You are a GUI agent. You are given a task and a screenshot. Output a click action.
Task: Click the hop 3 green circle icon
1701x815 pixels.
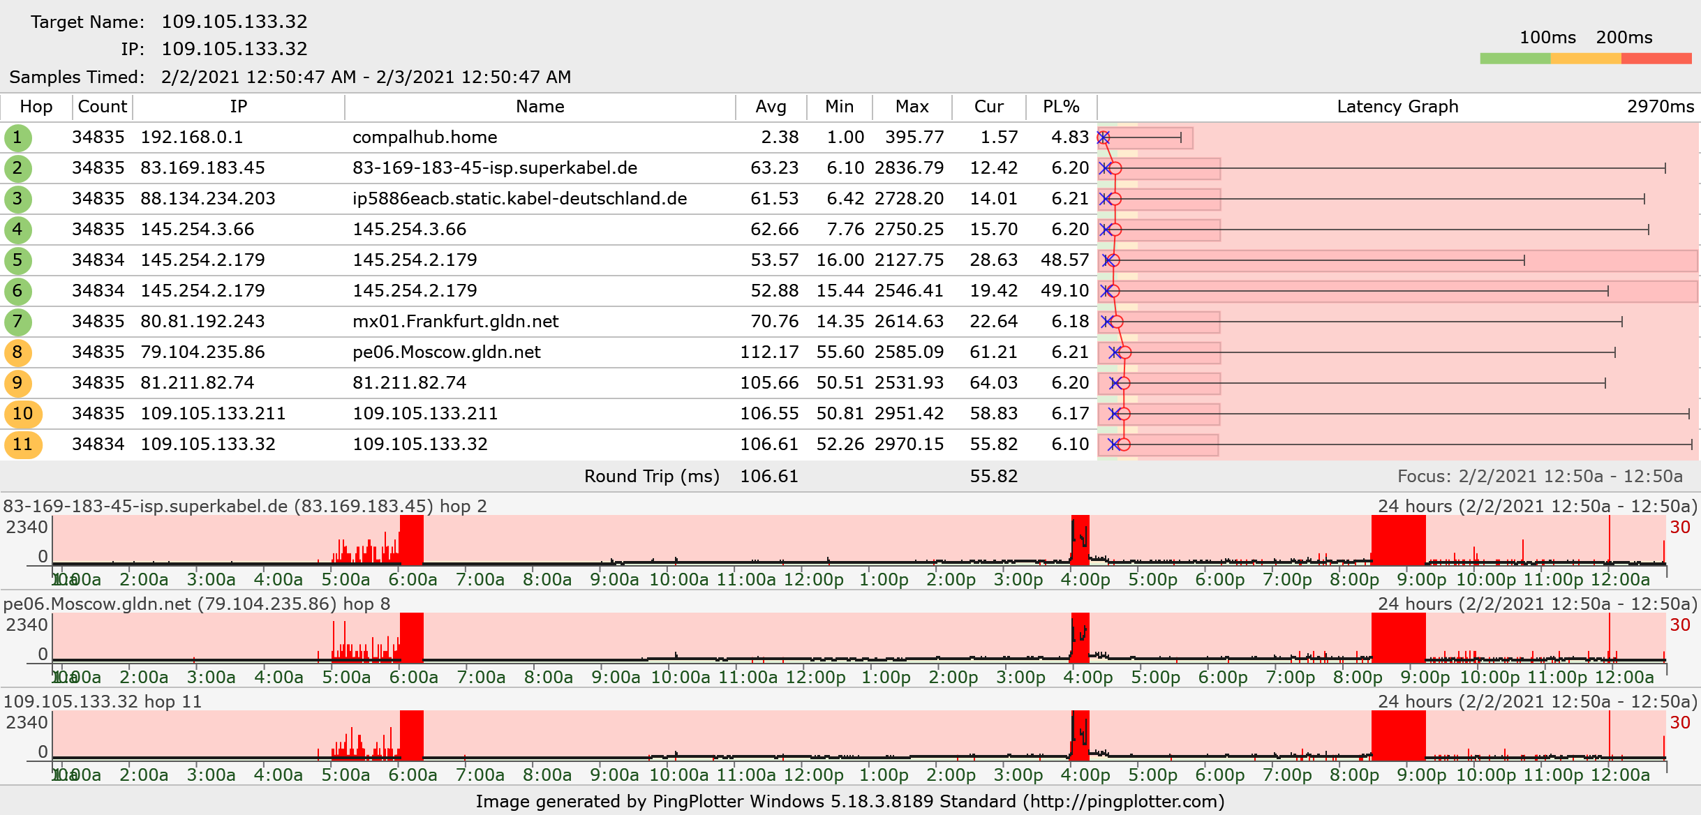(17, 199)
